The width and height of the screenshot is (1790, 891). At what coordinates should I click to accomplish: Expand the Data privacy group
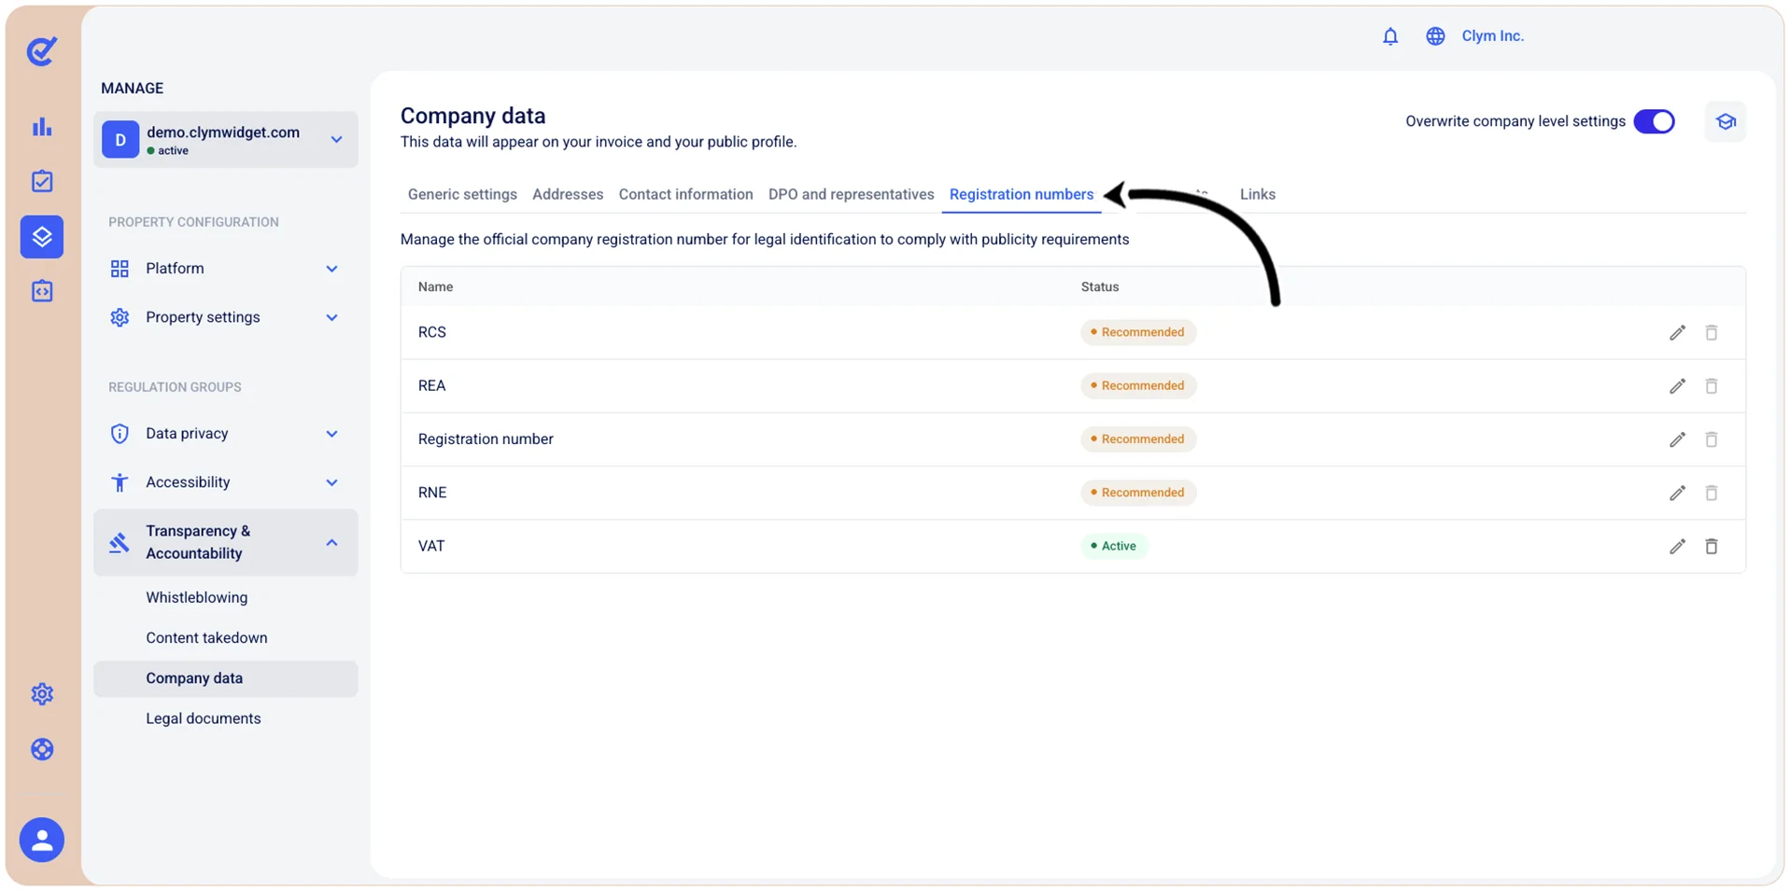click(225, 434)
